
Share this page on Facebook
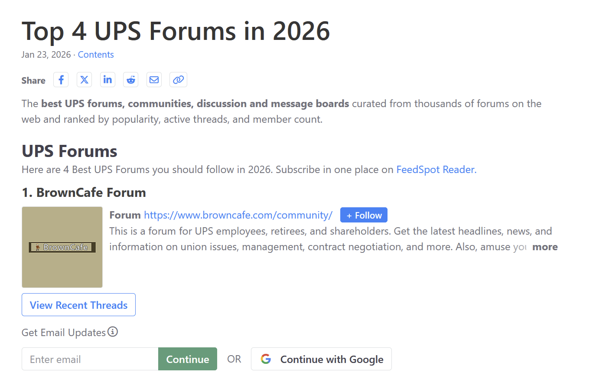(x=61, y=80)
